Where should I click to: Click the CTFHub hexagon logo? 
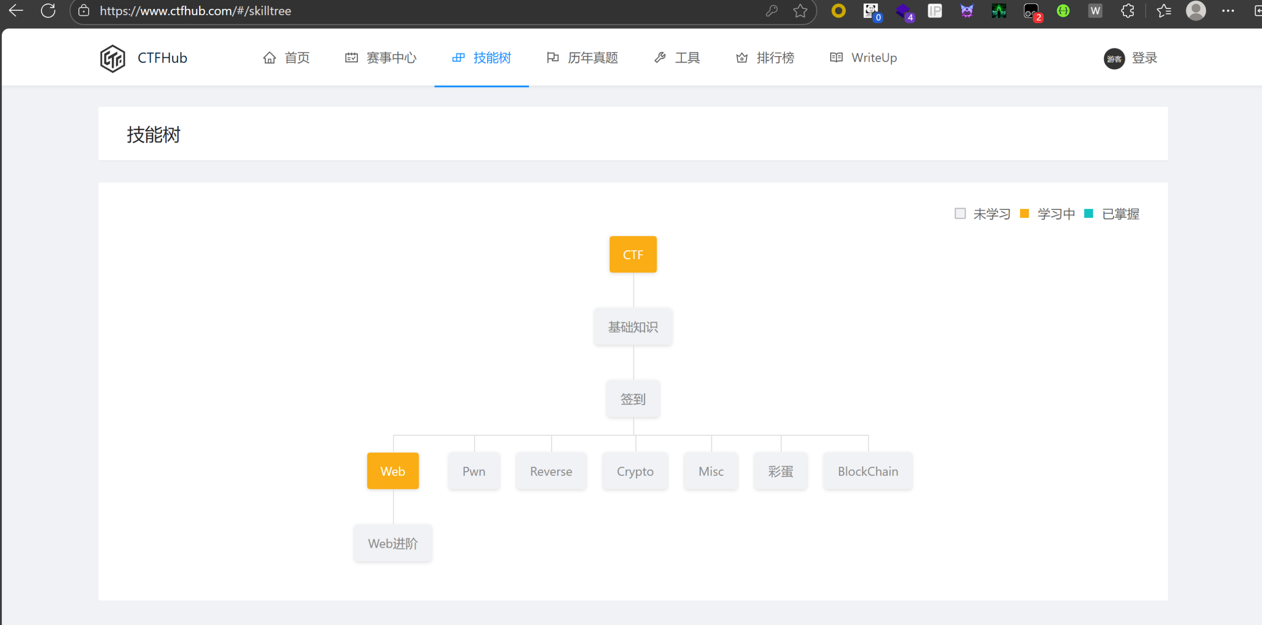[x=112, y=58]
